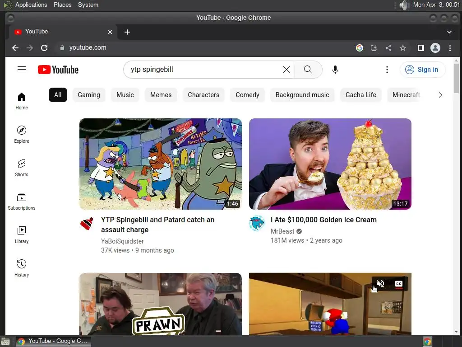Viewport: 462px width, 347px height.
Task: Show more filter chips with the right chevron
Action: click(x=440, y=95)
